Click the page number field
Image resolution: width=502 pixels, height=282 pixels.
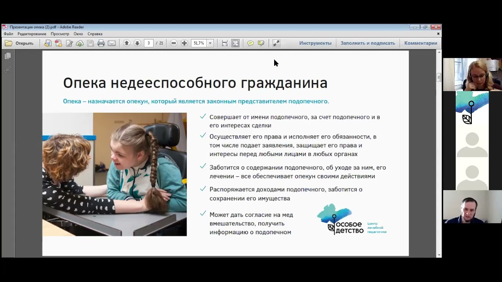tap(149, 43)
